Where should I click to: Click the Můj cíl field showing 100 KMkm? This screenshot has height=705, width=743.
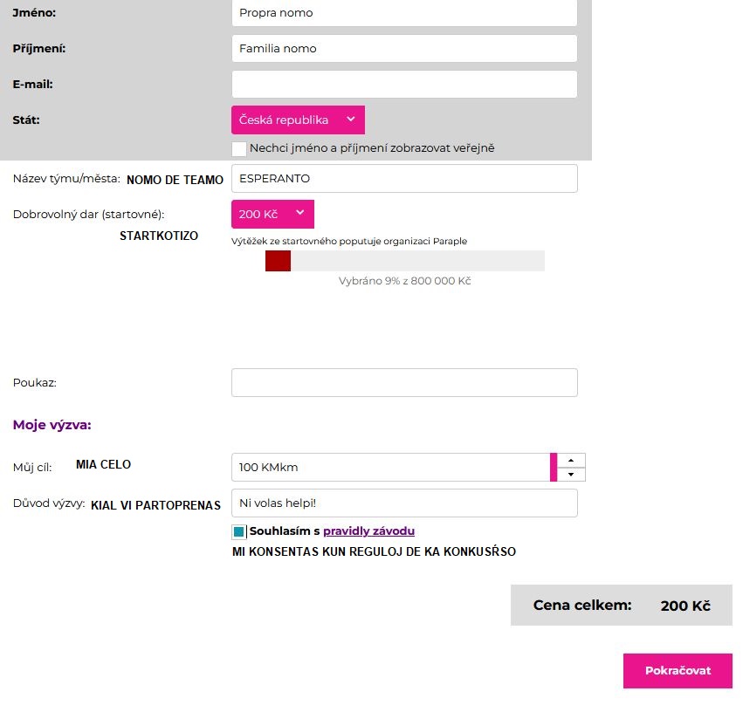tap(389, 468)
